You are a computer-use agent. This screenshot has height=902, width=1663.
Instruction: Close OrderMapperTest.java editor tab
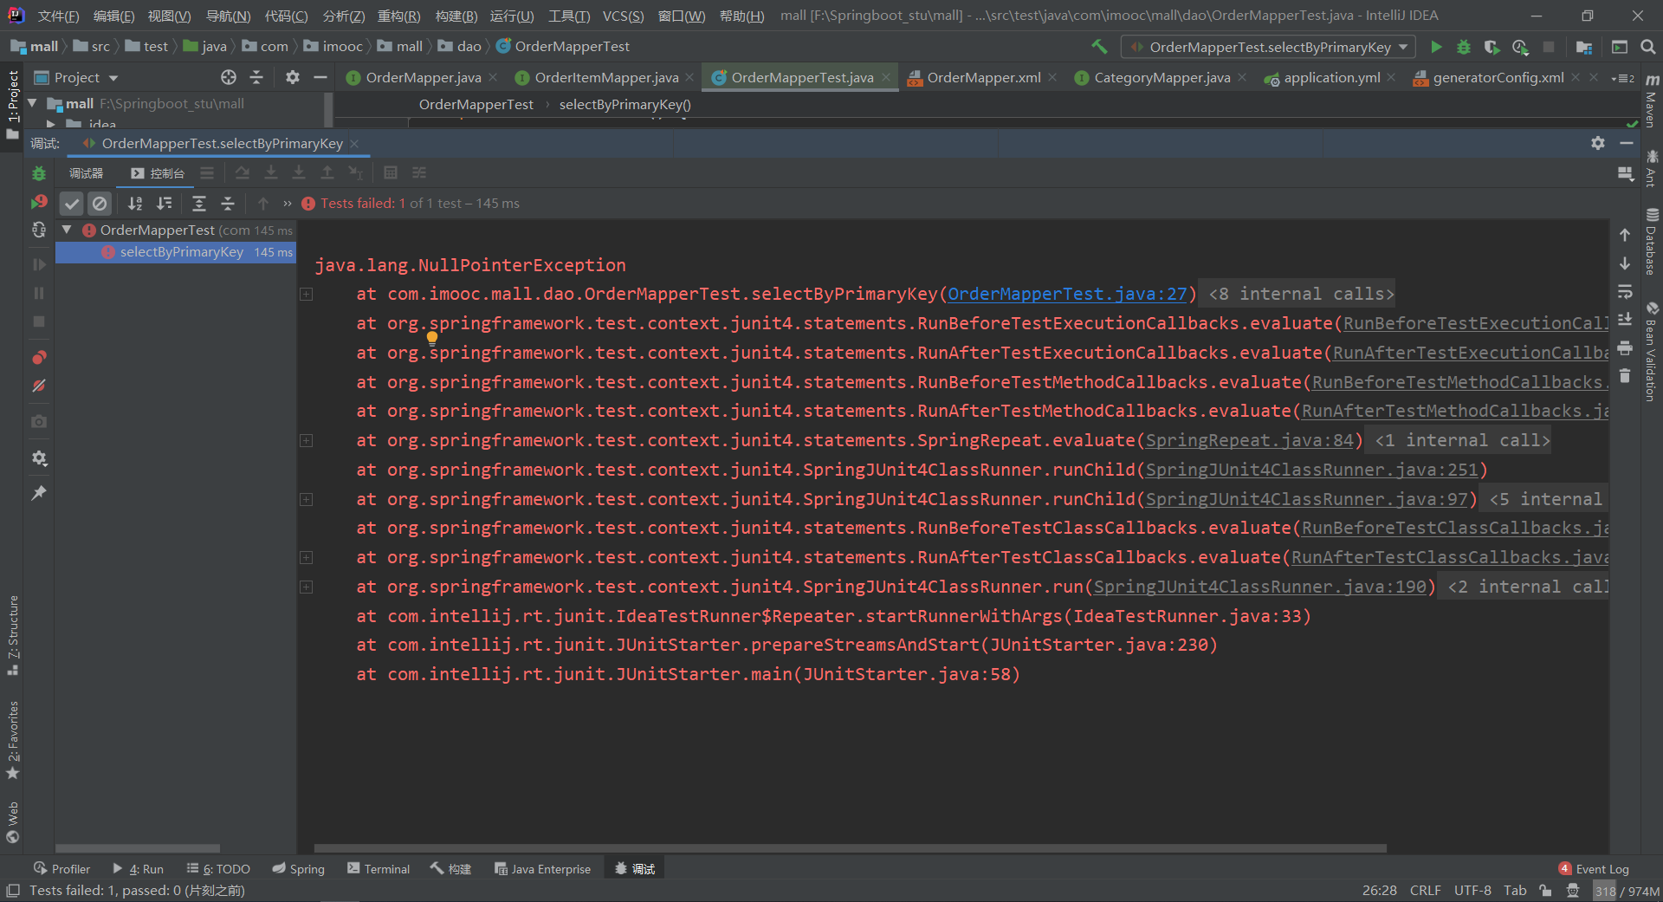[x=886, y=78]
